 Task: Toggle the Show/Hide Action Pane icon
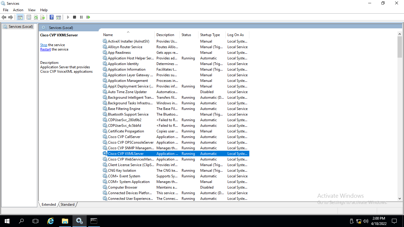click(x=59, y=17)
